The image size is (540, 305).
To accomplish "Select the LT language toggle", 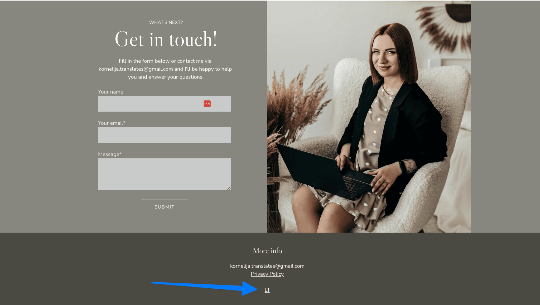I will pyautogui.click(x=267, y=289).
